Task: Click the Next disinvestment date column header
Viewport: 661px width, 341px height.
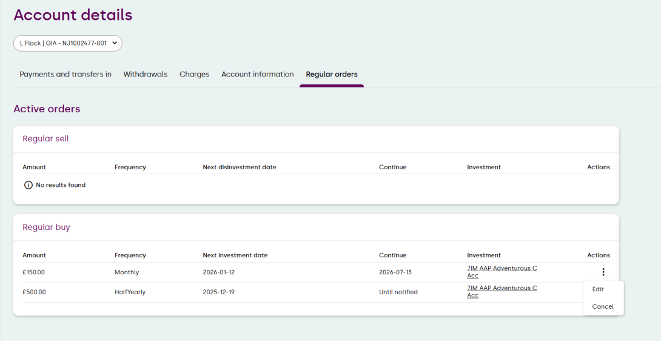Action: tap(239, 167)
